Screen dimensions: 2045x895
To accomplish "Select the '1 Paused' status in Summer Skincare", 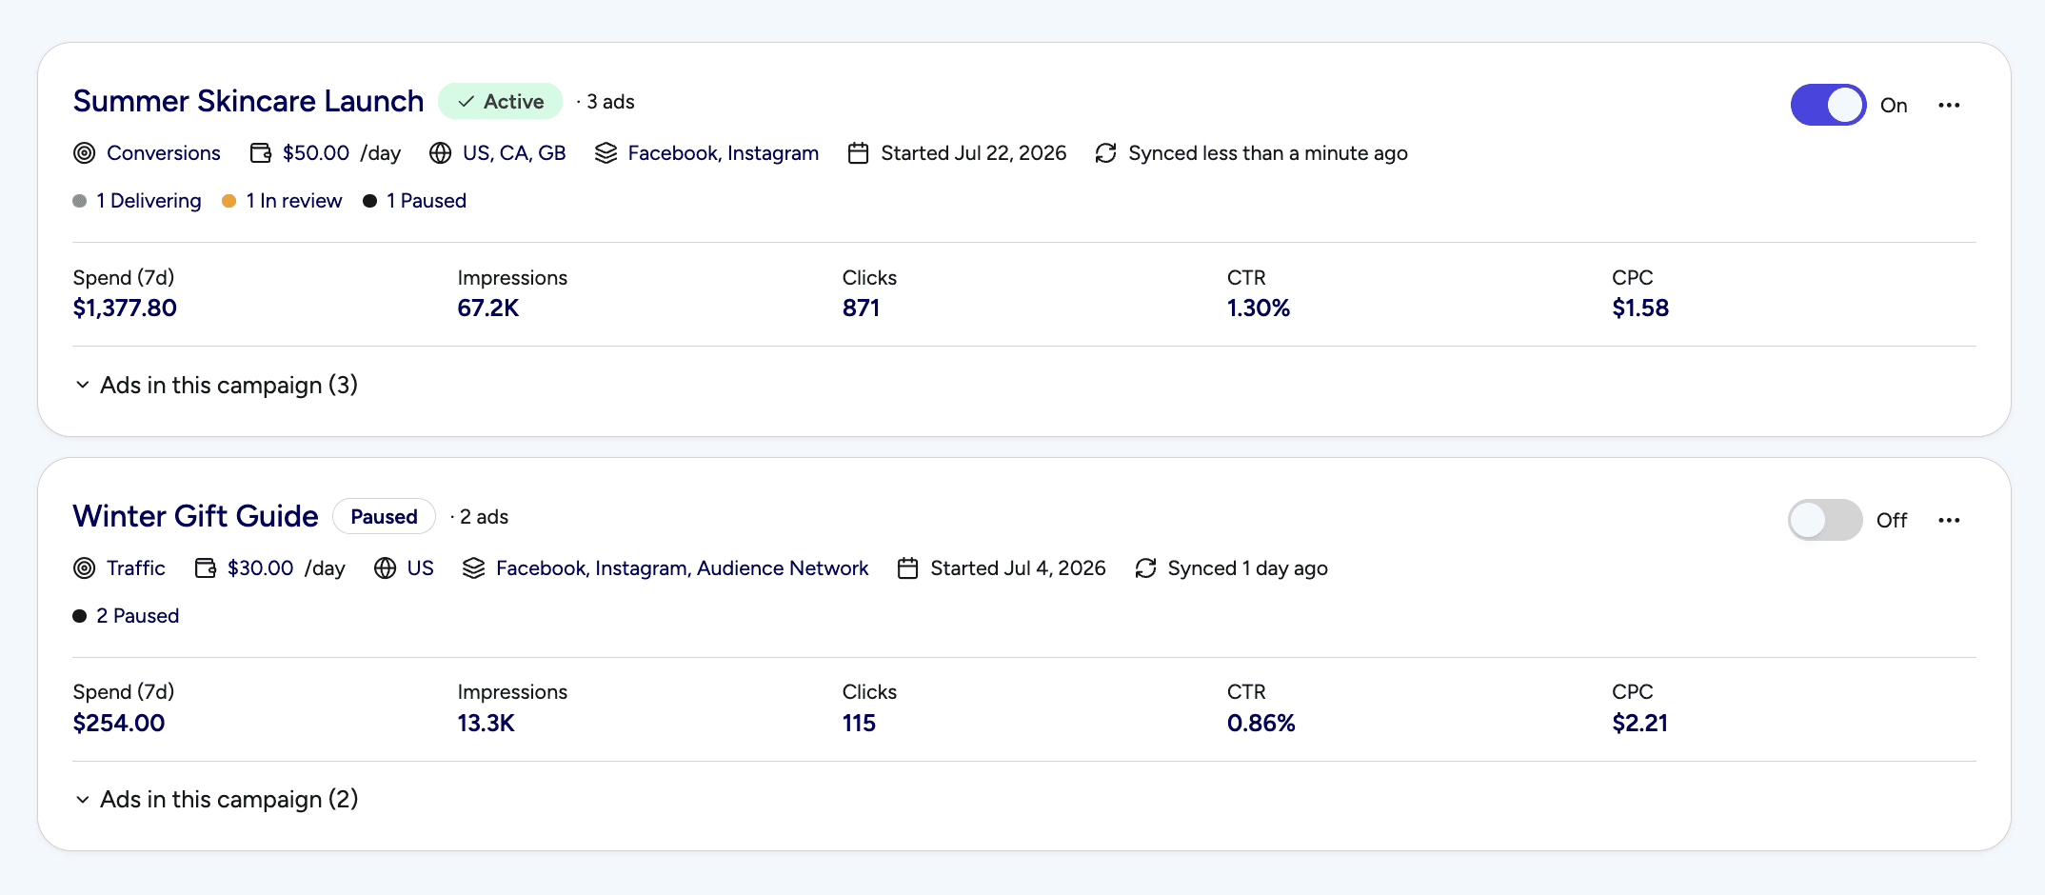I will click(427, 201).
